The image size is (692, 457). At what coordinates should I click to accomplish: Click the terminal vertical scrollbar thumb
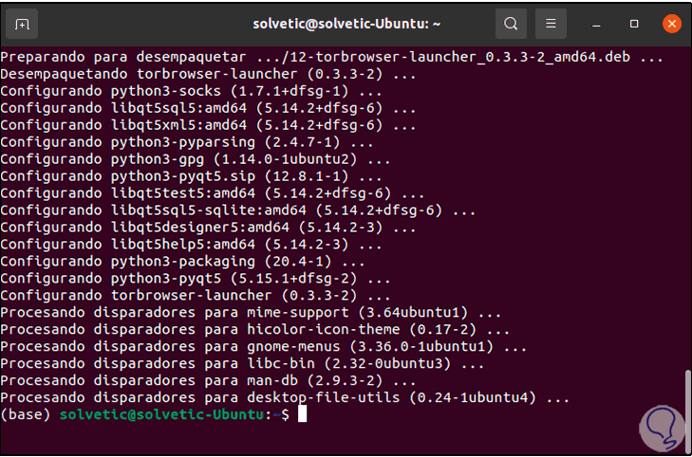click(686, 397)
